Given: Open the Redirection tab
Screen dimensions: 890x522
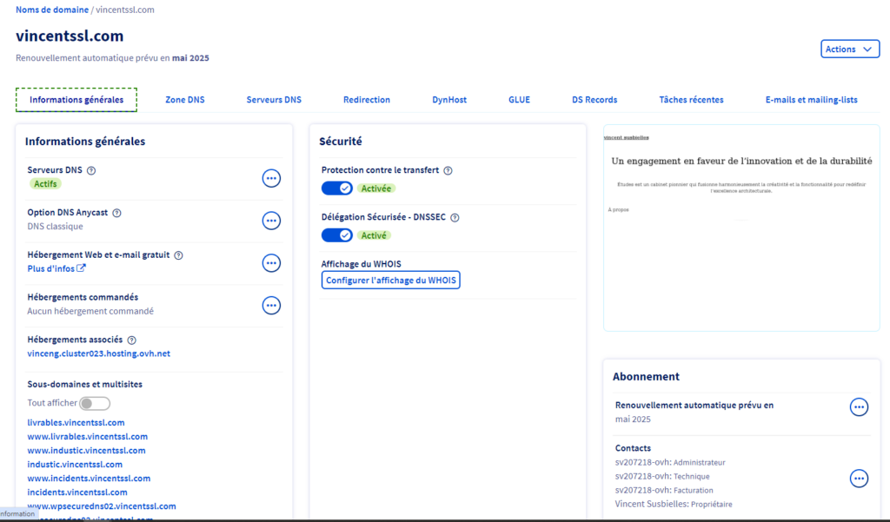Looking at the screenshot, I should (366, 100).
